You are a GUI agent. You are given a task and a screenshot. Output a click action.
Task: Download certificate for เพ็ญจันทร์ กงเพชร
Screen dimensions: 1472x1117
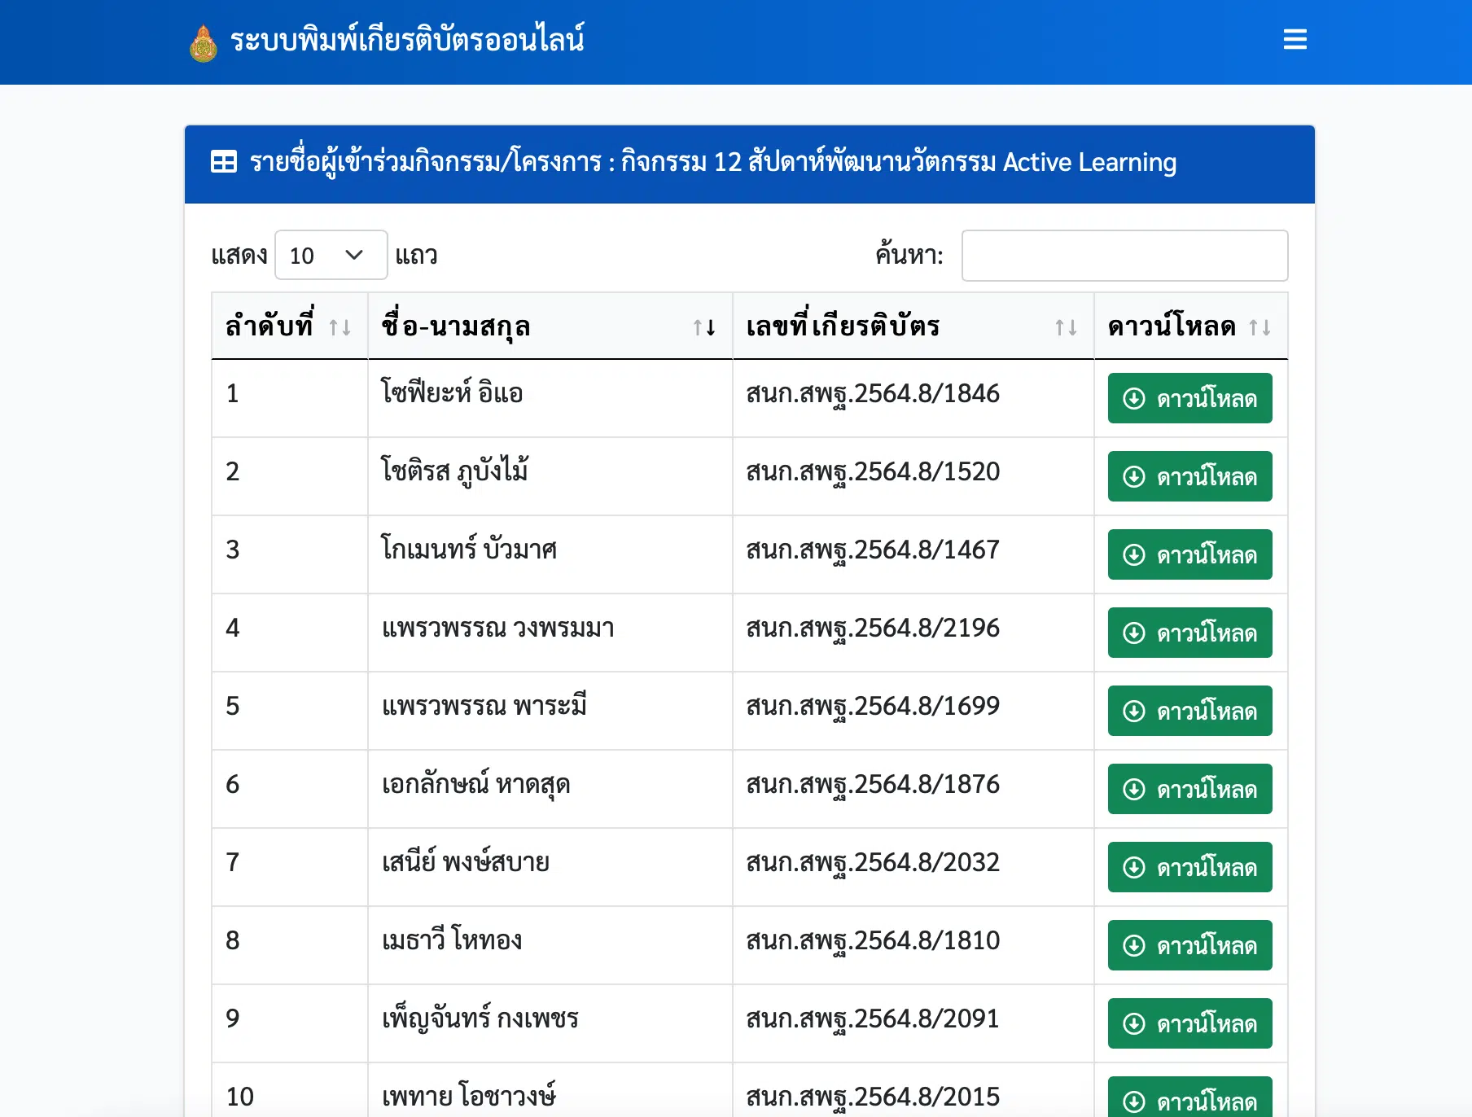[x=1189, y=1023]
